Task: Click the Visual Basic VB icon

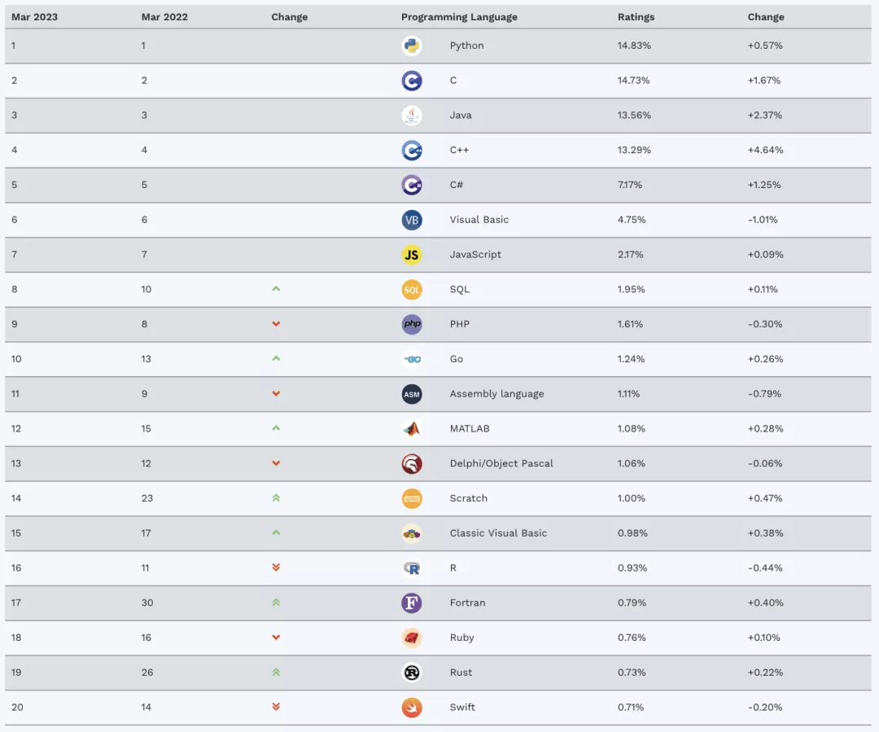Action: [412, 220]
